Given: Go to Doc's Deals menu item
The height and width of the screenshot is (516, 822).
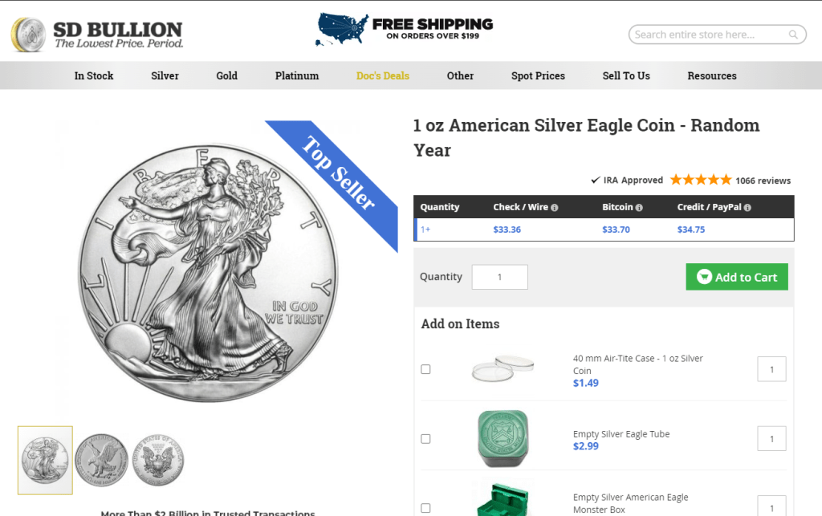Looking at the screenshot, I should point(383,75).
